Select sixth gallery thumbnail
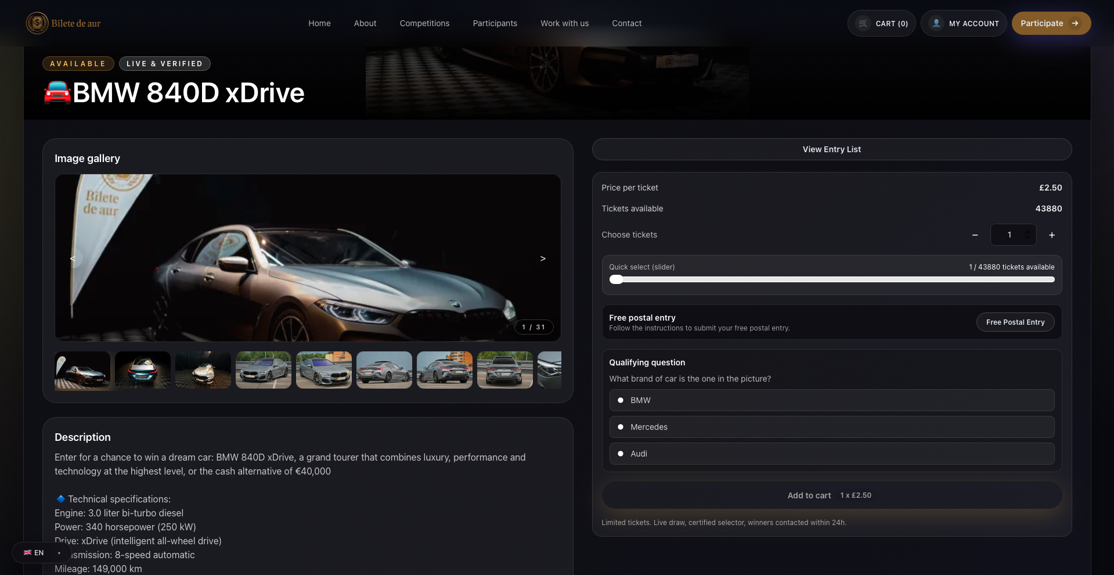Screen dimensions: 1114x575 pyautogui.click(x=384, y=370)
